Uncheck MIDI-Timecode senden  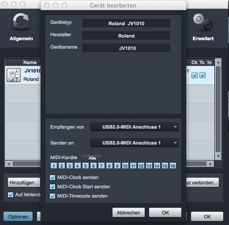tap(53, 196)
